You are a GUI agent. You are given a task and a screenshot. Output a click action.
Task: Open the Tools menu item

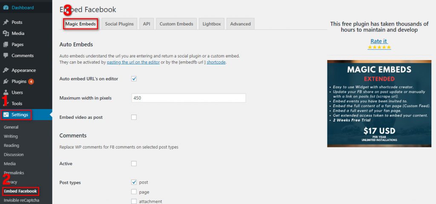17,103
